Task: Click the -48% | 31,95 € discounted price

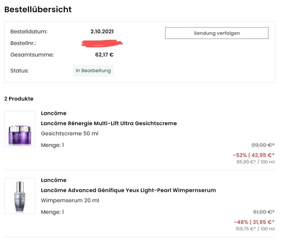Action: (x=254, y=222)
